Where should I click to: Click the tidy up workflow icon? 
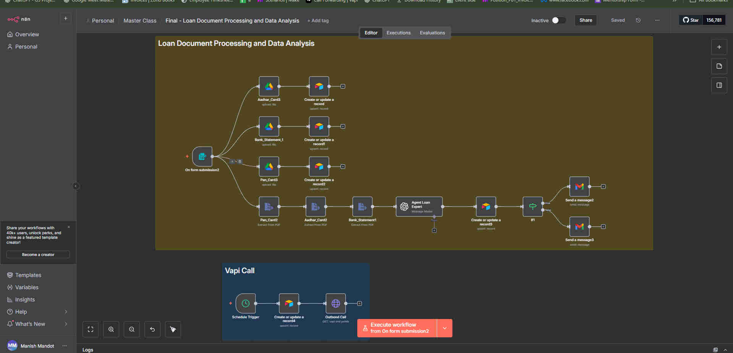click(x=173, y=329)
